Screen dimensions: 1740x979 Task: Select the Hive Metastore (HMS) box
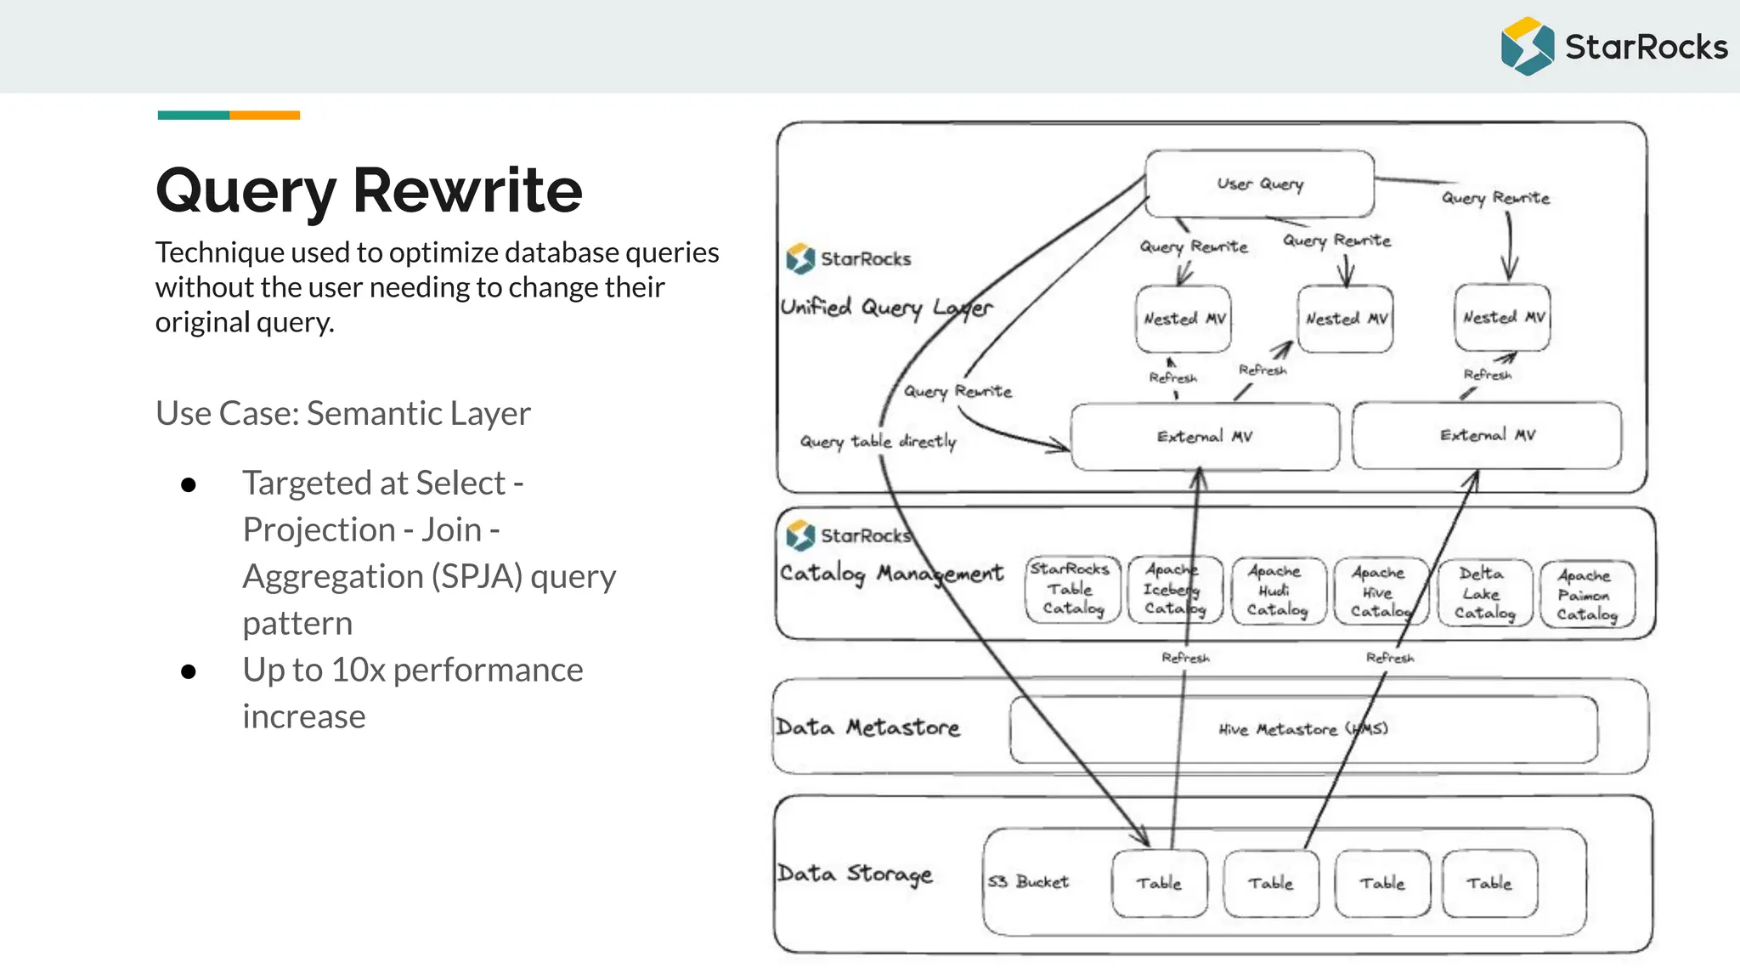point(1302,729)
